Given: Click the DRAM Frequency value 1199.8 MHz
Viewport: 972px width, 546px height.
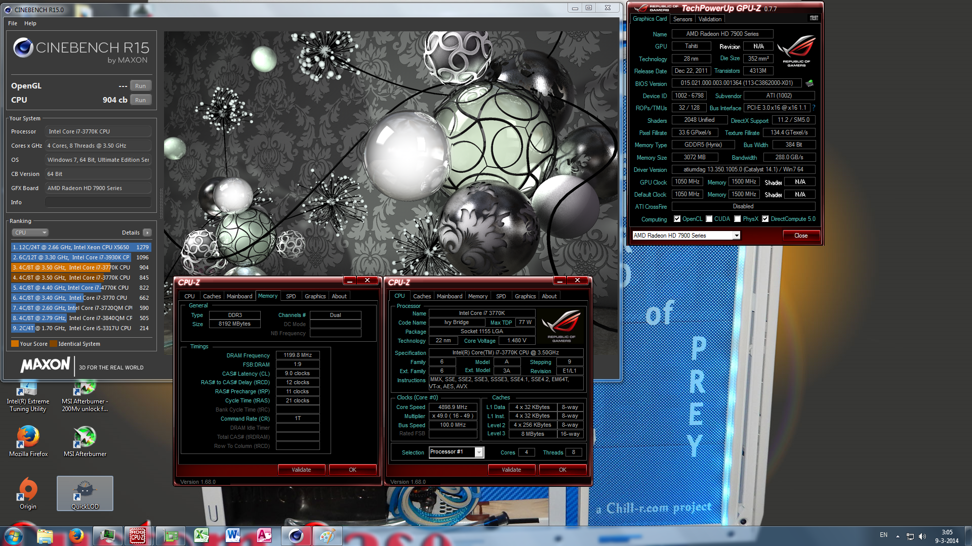Looking at the screenshot, I should click(x=298, y=355).
